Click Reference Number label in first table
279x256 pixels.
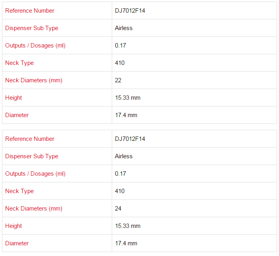[x=30, y=11]
